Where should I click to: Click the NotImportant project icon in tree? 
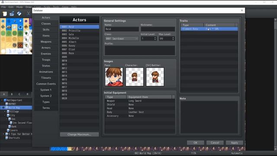[5, 100]
